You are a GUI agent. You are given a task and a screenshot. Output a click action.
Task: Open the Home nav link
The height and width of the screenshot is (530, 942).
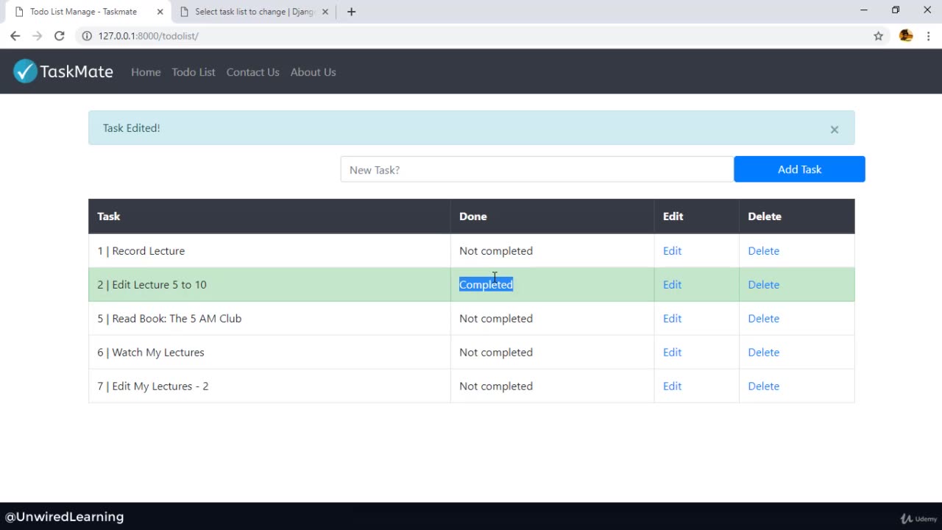pyautogui.click(x=146, y=72)
